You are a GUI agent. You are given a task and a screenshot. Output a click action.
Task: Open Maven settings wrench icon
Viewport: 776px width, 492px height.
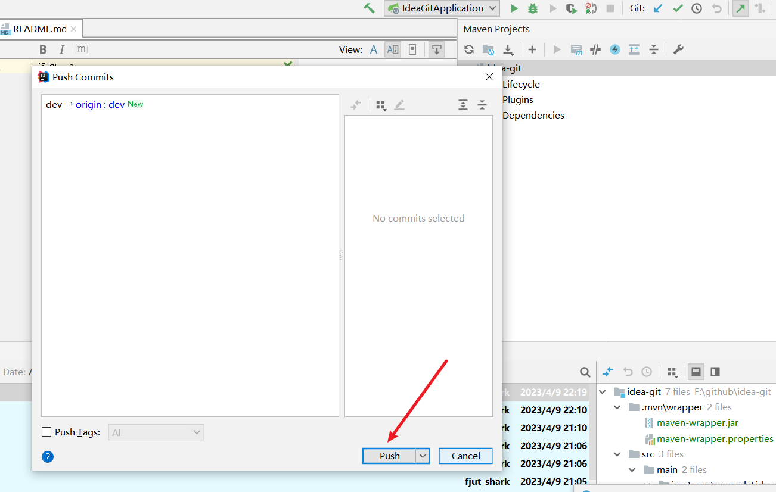pos(678,49)
